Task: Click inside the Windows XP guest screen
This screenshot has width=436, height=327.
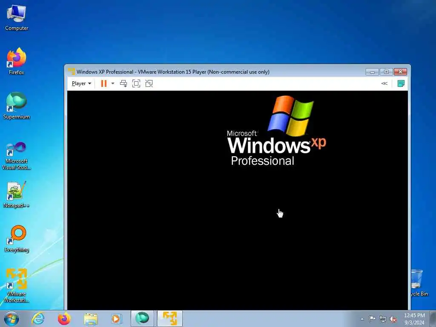Action: pyautogui.click(x=238, y=200)
